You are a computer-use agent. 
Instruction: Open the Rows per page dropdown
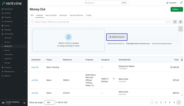click(49, 102)
